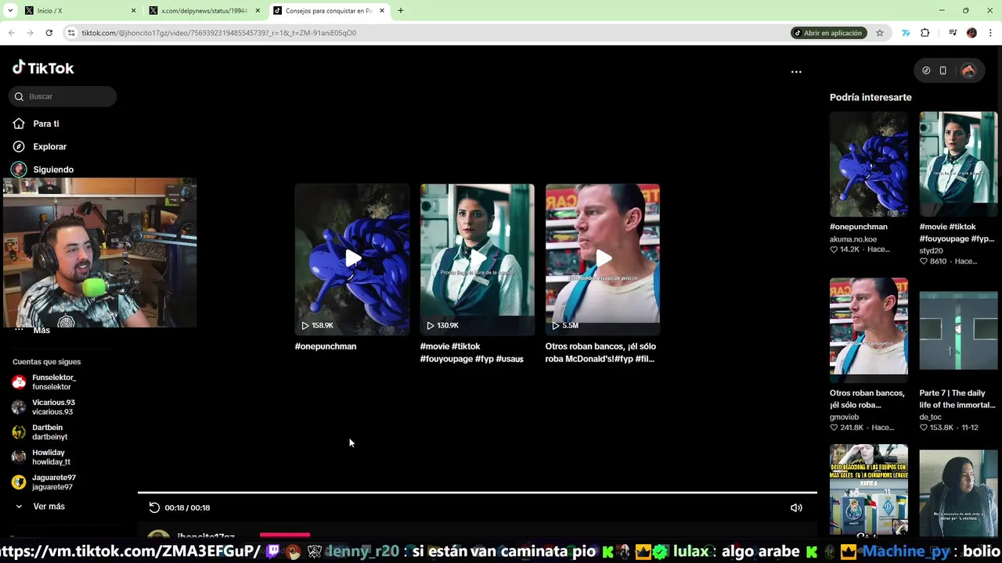The width and height of the screenshot is (1002, 563).
Task: Click the #onepunchman caption under center video
Action: pos(326,346)
